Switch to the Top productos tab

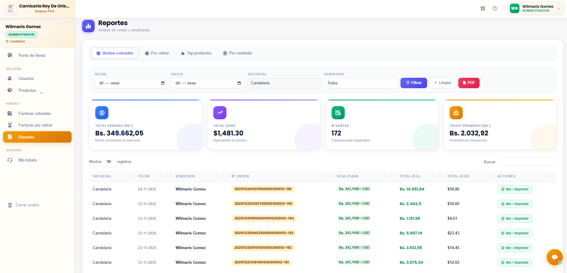pyautogui.click(x=196, y=53)
